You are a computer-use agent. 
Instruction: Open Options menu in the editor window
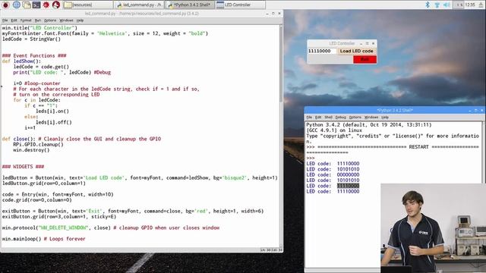[x=50, y=20]
